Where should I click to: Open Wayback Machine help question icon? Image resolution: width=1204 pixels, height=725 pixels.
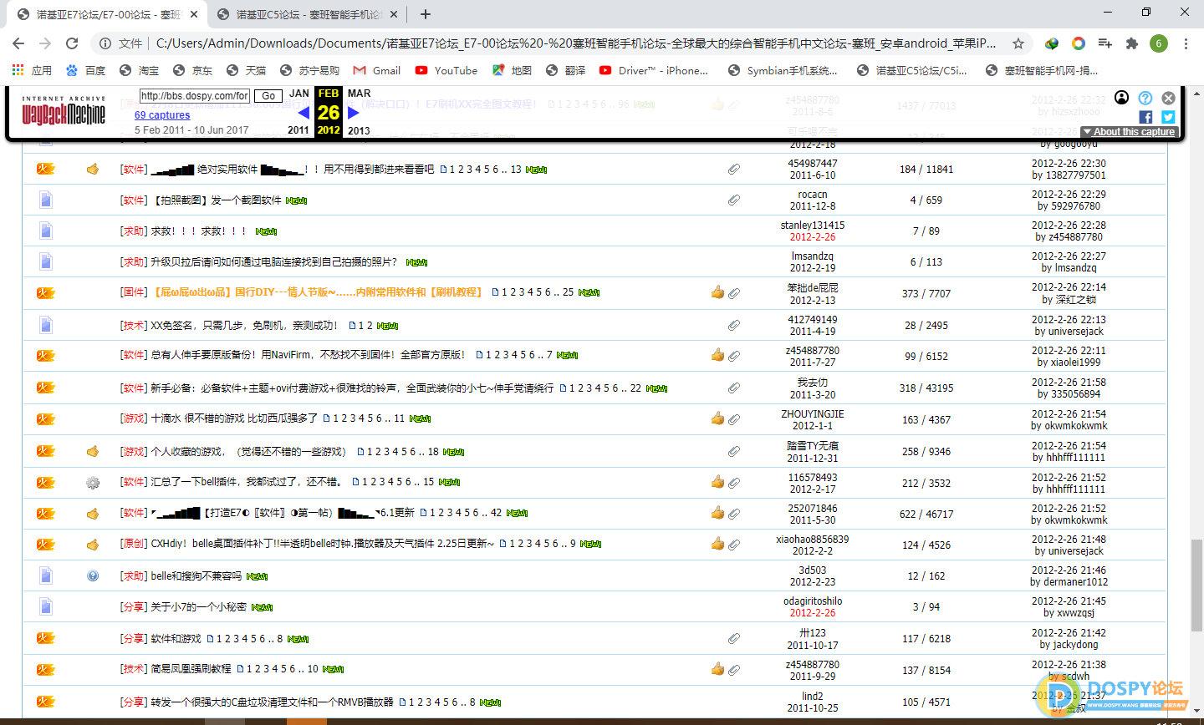pos(1145,98)
